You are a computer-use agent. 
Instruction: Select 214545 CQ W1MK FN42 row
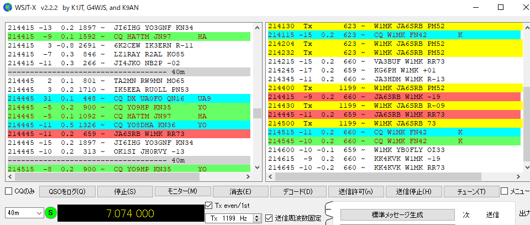pyautogui.click(x=394, y=141)
